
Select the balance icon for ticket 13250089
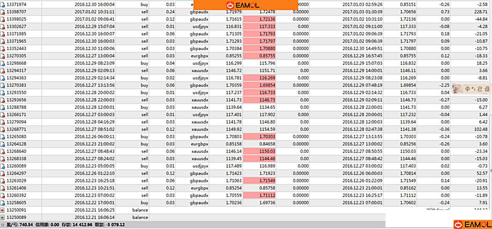pos(2,217)
